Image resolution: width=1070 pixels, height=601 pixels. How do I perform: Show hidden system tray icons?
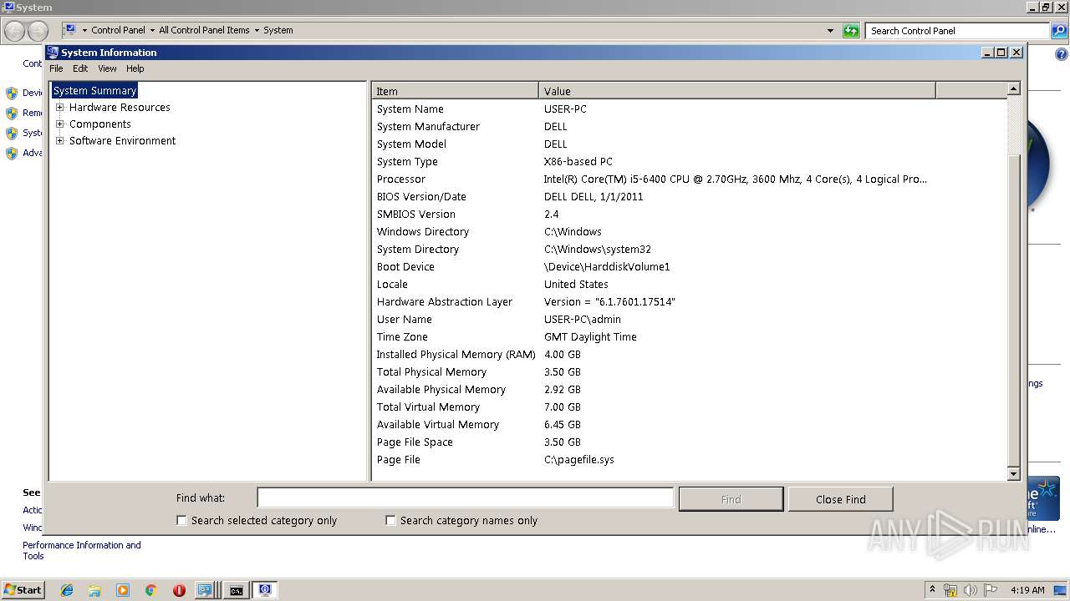[932, 590]
